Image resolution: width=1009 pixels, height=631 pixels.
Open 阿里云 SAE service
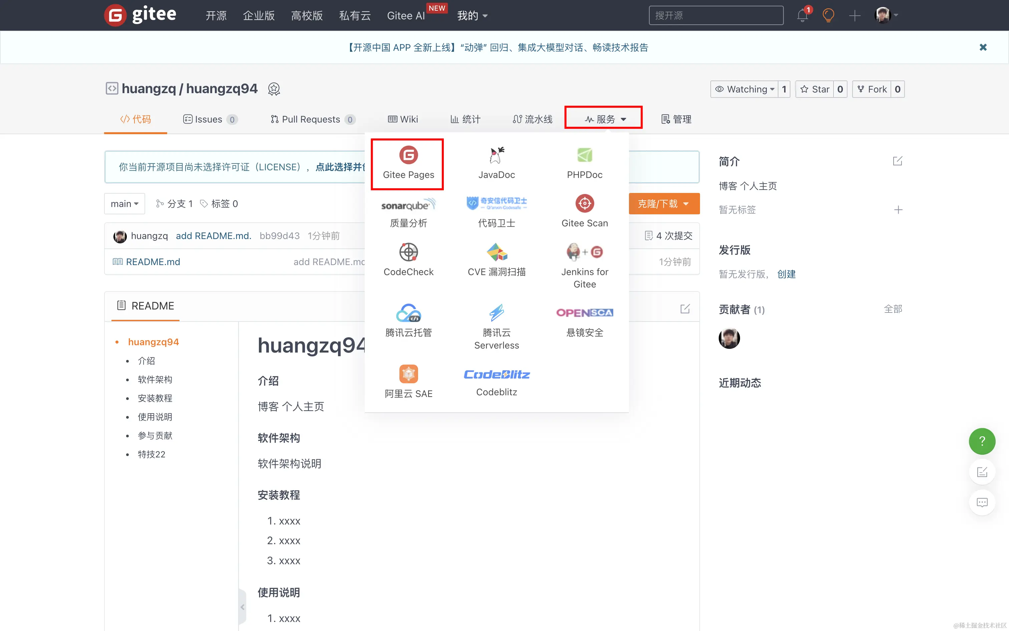(x=408, y=382)
